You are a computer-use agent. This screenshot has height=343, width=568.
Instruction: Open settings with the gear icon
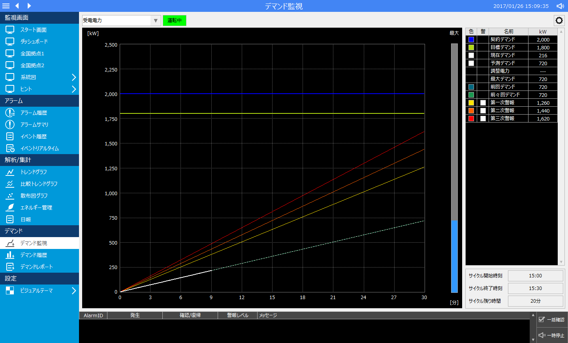pyautogui.click(x=559, y=21)
